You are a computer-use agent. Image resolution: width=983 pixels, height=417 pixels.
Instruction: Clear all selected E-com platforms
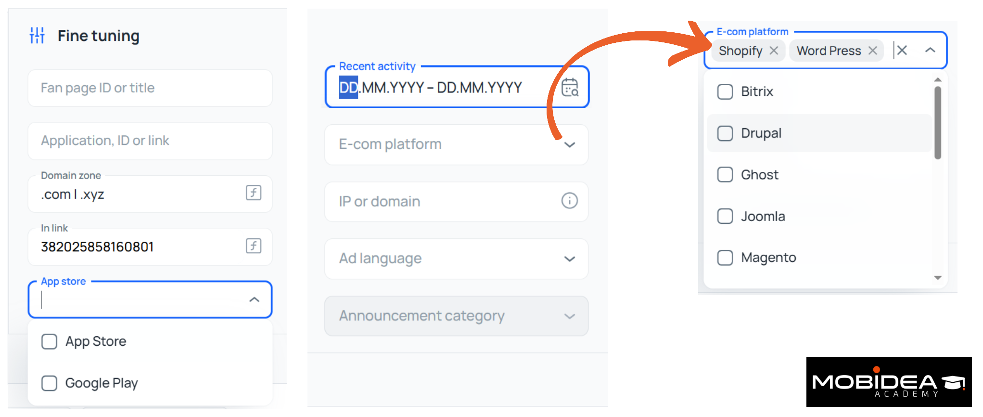(902, 51)
